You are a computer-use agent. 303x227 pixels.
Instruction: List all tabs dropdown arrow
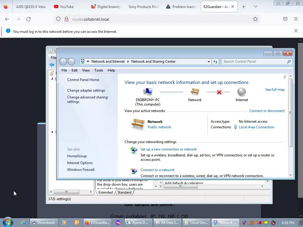[255, 7]
